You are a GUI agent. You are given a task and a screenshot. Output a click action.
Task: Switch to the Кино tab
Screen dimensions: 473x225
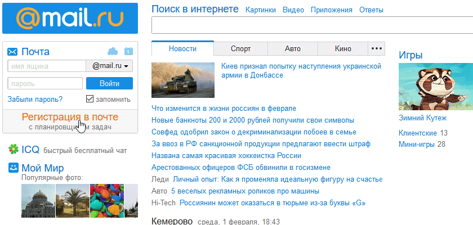click(x=343, y=48)
